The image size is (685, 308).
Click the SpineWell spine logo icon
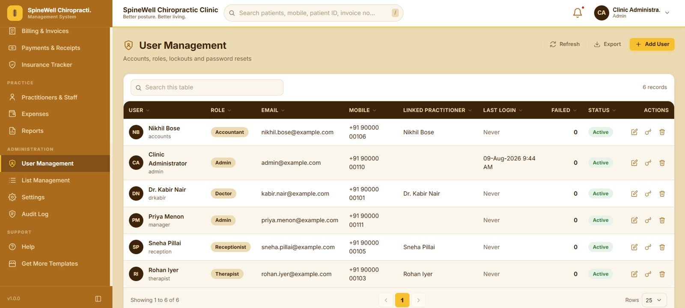click(15, 13)
